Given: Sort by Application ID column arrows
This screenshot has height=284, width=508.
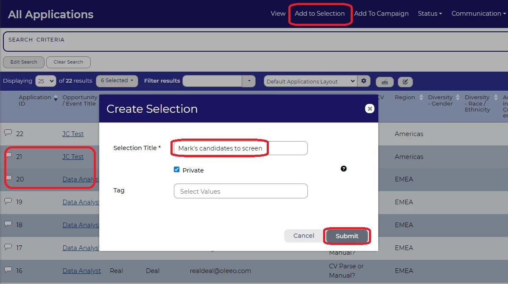Looking at the screenshot, I should [x=56, y=98].
